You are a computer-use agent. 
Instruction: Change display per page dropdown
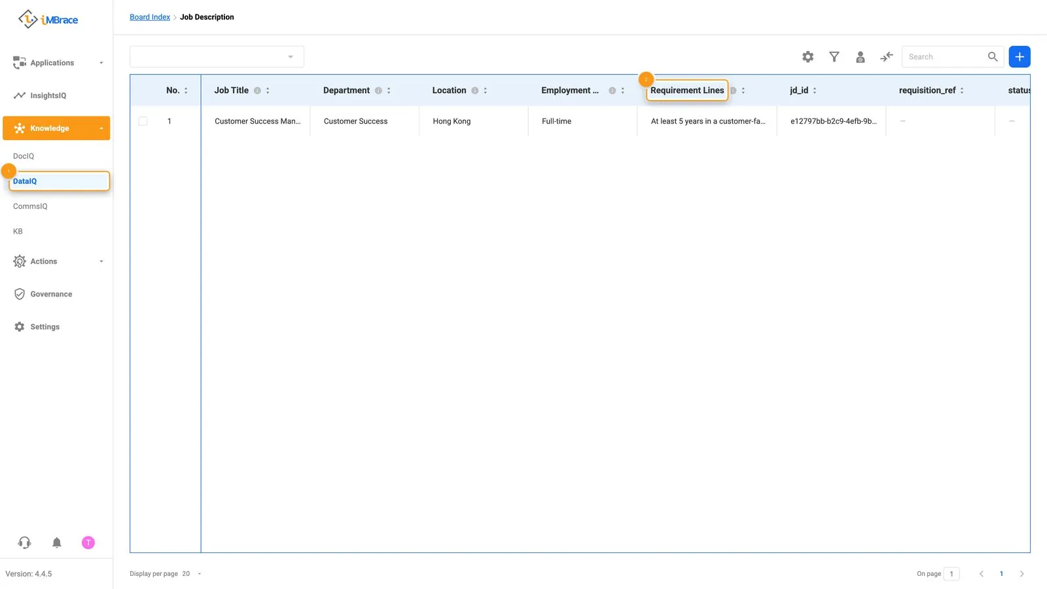pos(192,574)
